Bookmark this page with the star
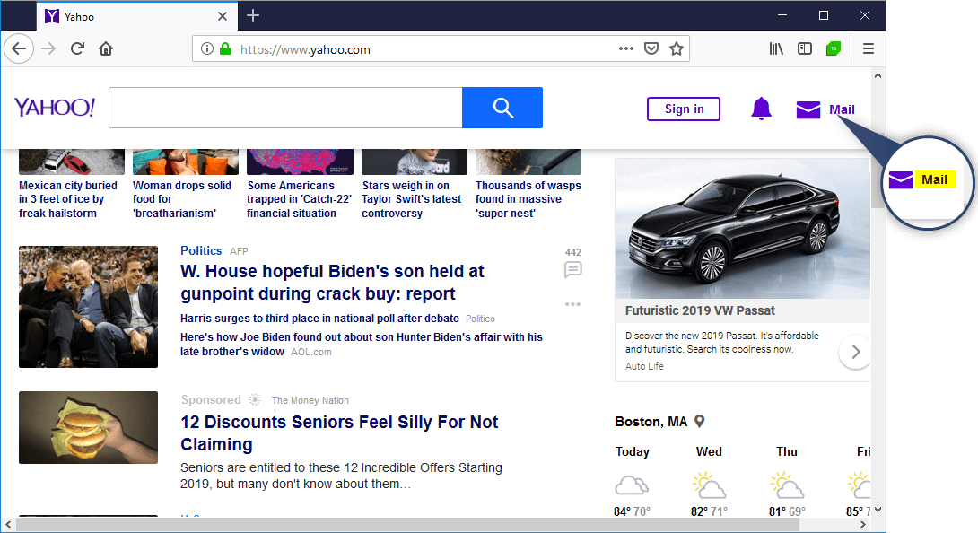The height and width of the screenshot is (533, 978). 677,48
